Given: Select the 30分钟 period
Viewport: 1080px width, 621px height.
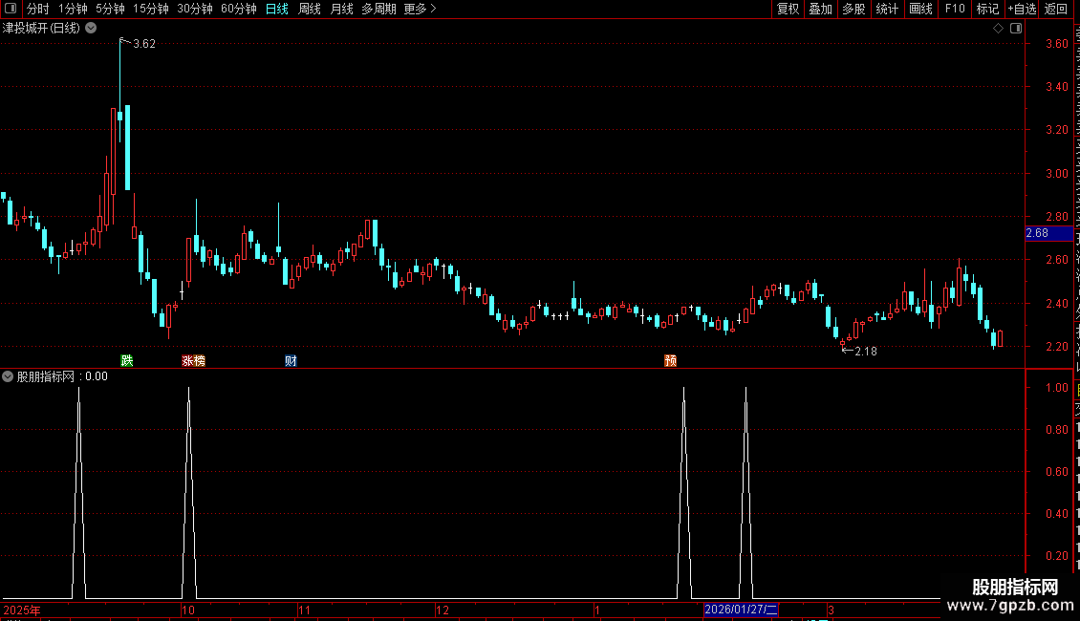Looking at the screenshot, I should 195,9.
